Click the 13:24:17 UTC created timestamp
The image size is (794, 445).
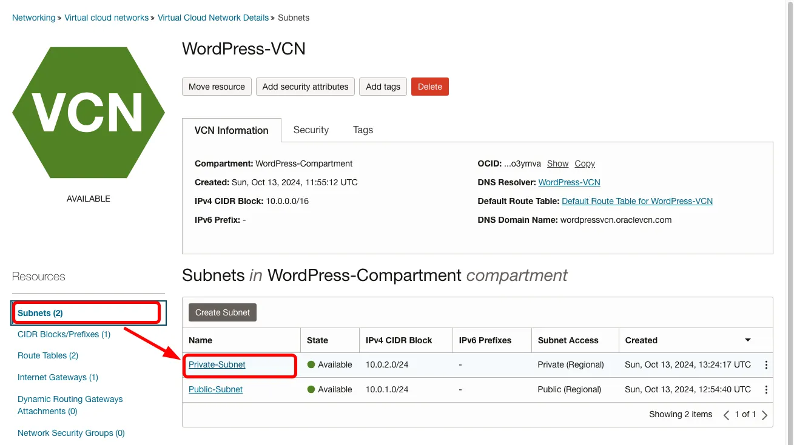click(x=688, y=364)
